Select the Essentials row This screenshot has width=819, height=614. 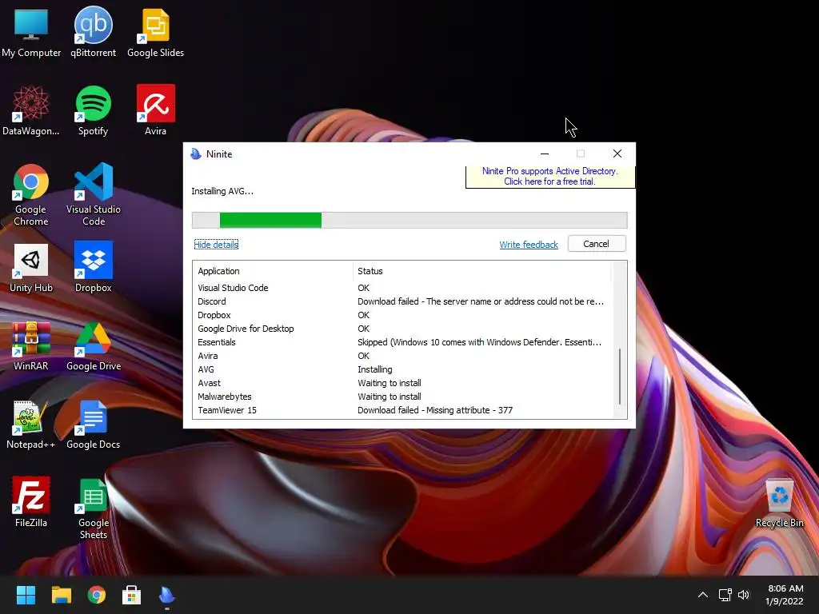point(402,342)
